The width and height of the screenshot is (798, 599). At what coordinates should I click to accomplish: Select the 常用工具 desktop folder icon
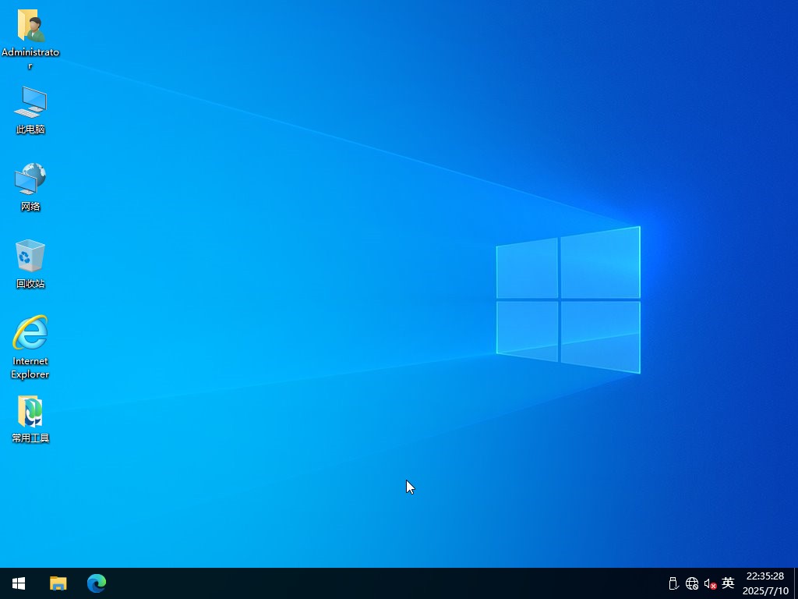[30, 412]
